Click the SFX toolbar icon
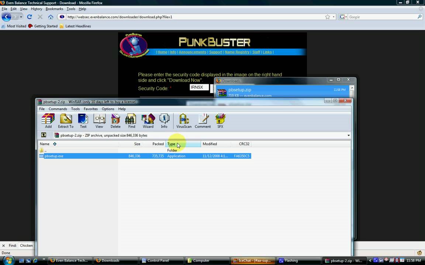The width and height of the screenshot is (425, 265). tap(220, 121)
